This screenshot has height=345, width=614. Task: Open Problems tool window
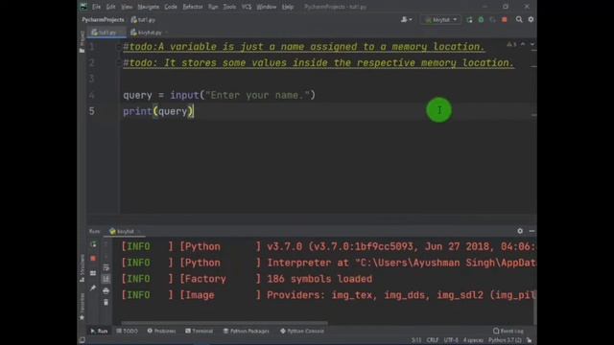pos(161,331)
